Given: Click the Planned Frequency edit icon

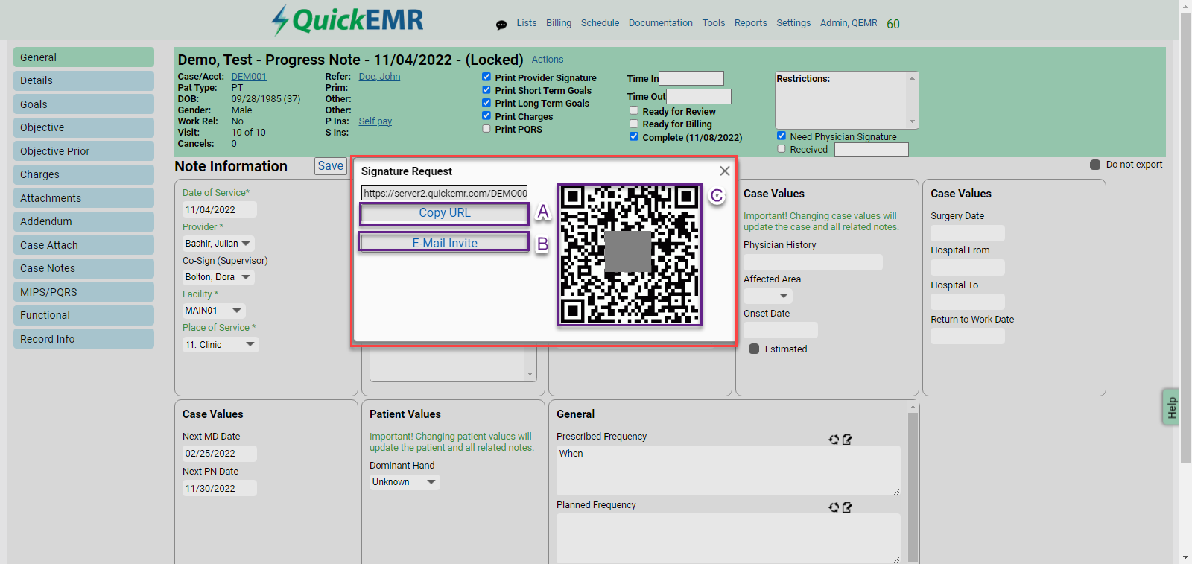Looking at the screenshot, I should [x=847, y=507].
